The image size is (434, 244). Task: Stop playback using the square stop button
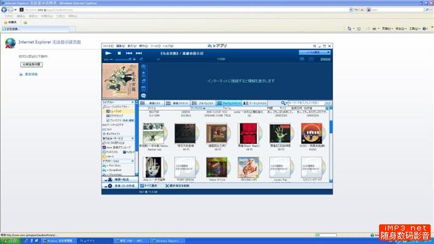pos(119,53)
